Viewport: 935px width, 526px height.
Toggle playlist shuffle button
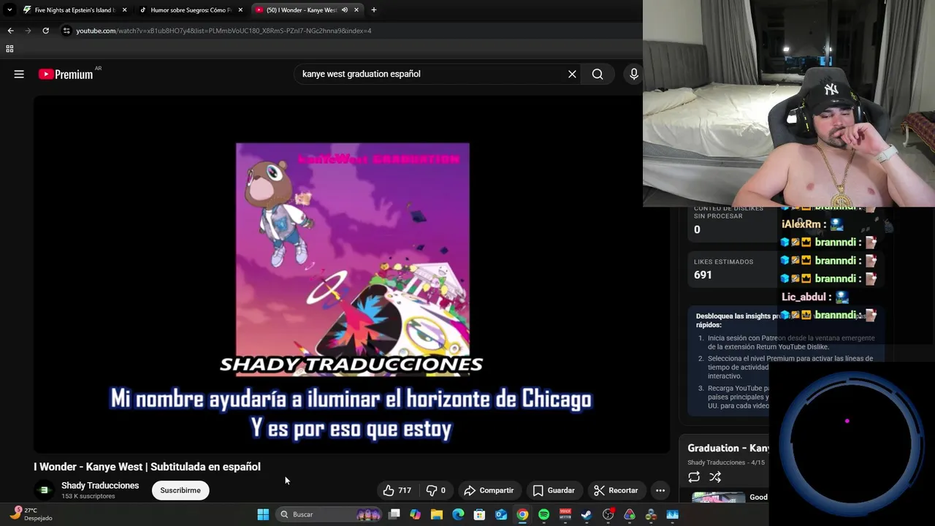click(715, 477)
